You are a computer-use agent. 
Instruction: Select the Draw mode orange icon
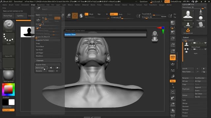[75, 16]
